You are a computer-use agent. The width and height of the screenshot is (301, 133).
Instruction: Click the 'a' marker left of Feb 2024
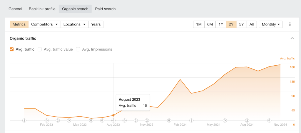[x=169, y=120]
